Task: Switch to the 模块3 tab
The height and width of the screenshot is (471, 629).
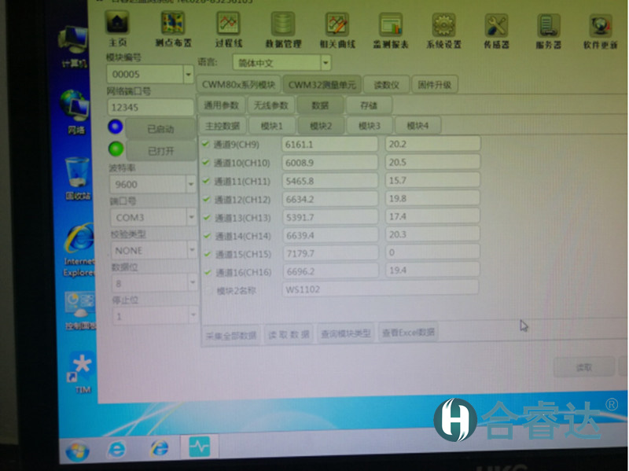Action: point(369,126)
